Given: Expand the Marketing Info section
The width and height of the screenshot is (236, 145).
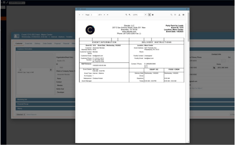Looking at the screenshot, I should click(x=46, y=100).
